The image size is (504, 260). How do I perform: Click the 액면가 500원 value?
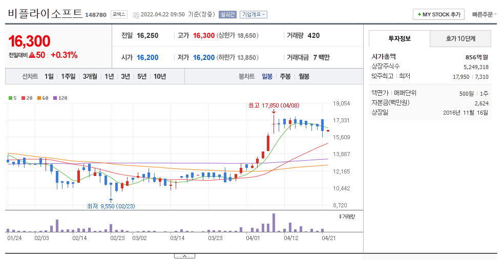(x=467, y=94)
